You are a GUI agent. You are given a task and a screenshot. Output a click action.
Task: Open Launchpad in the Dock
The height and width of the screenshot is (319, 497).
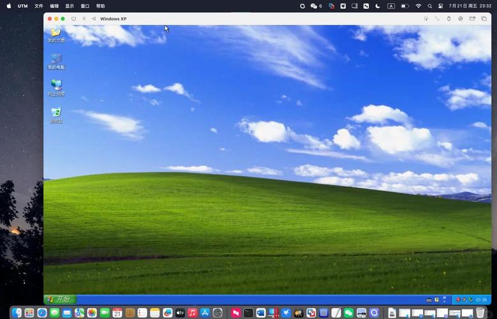(29, 313)
